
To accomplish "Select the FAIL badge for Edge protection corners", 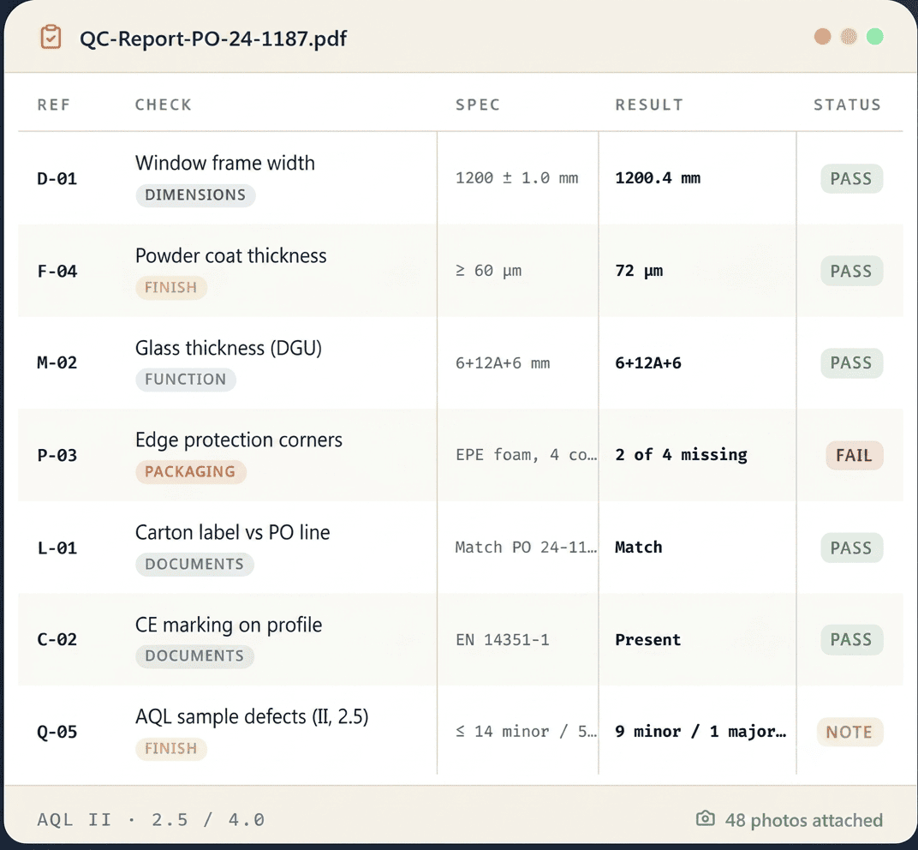I will [x=854, y=455].
